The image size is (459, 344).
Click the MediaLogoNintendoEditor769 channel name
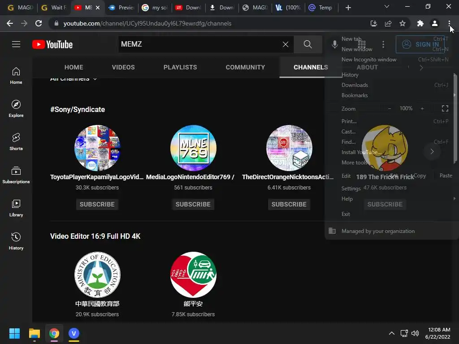click(x=190, y=177)
